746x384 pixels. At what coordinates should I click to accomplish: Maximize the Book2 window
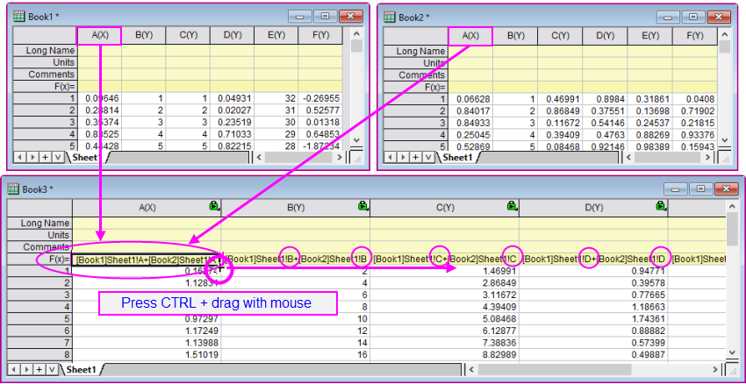click(692, 17)
